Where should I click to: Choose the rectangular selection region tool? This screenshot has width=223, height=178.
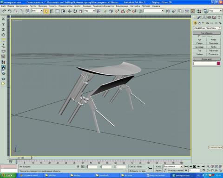[58, 11]
